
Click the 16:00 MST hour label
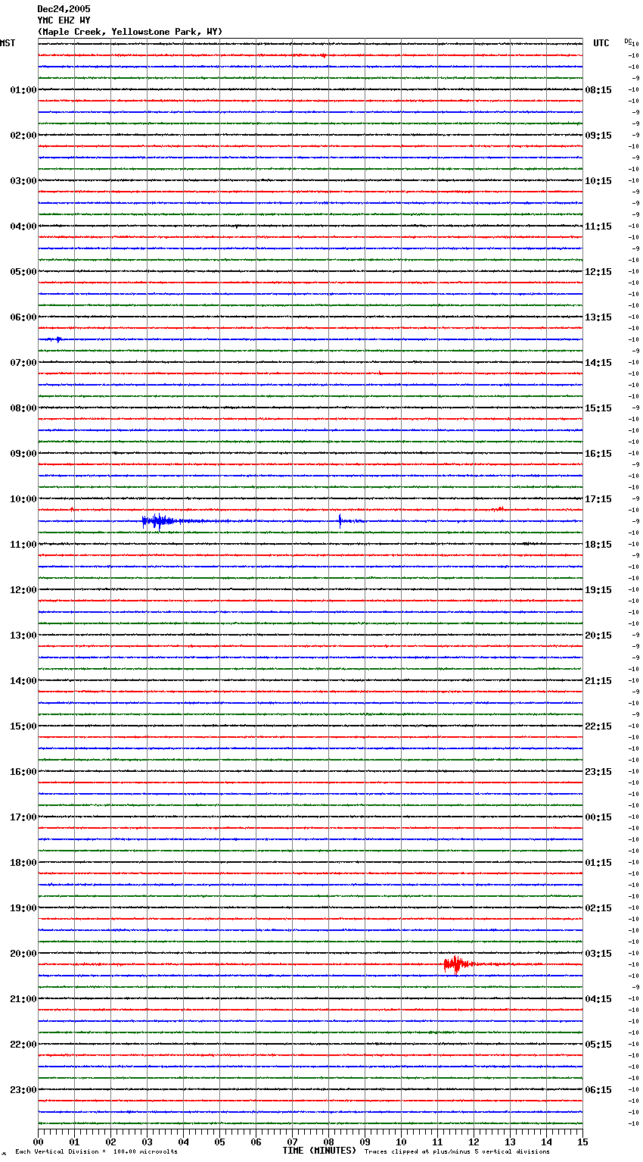pyautogui.click(x=23, y=771)
